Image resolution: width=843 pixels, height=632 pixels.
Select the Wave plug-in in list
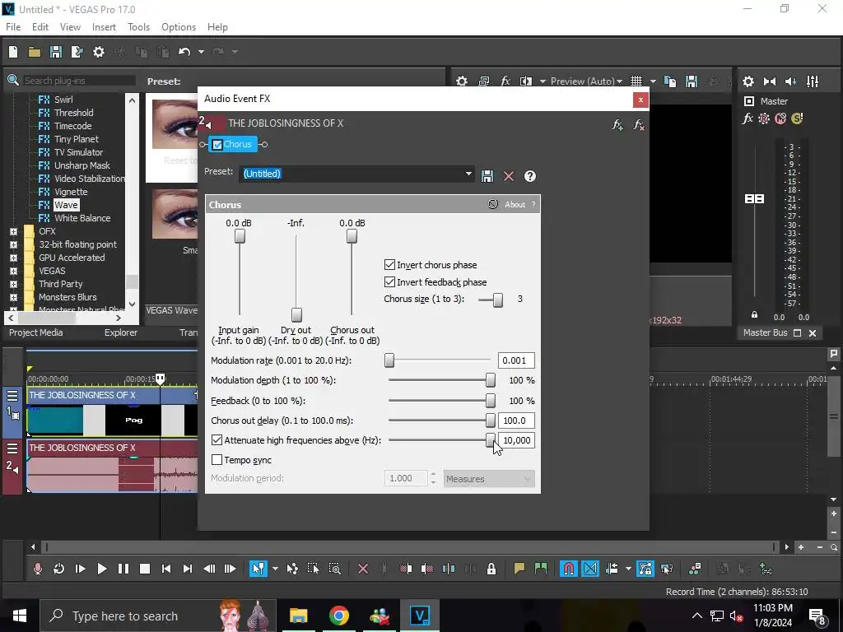point(66,205)
